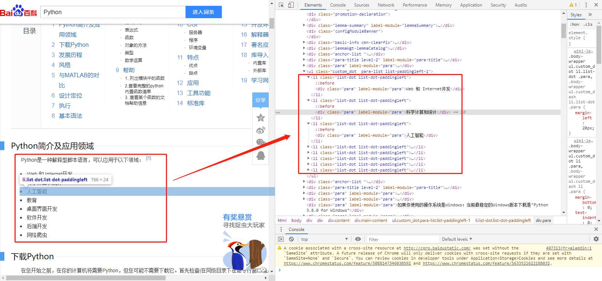The image size is (602, 281).
Task: Open the Security tab
Action: pyautogui.click(x=498, y=5)
